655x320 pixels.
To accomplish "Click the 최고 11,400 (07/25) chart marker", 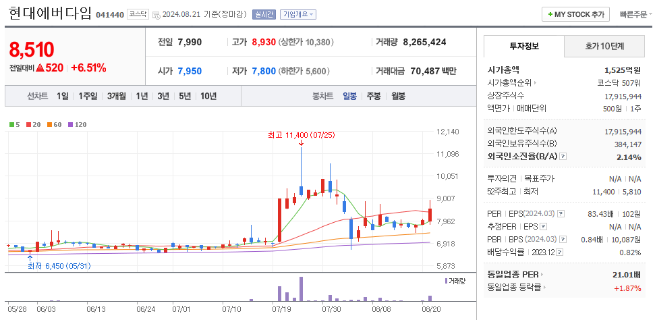I will pyautogui.click(x=301, y=135).
